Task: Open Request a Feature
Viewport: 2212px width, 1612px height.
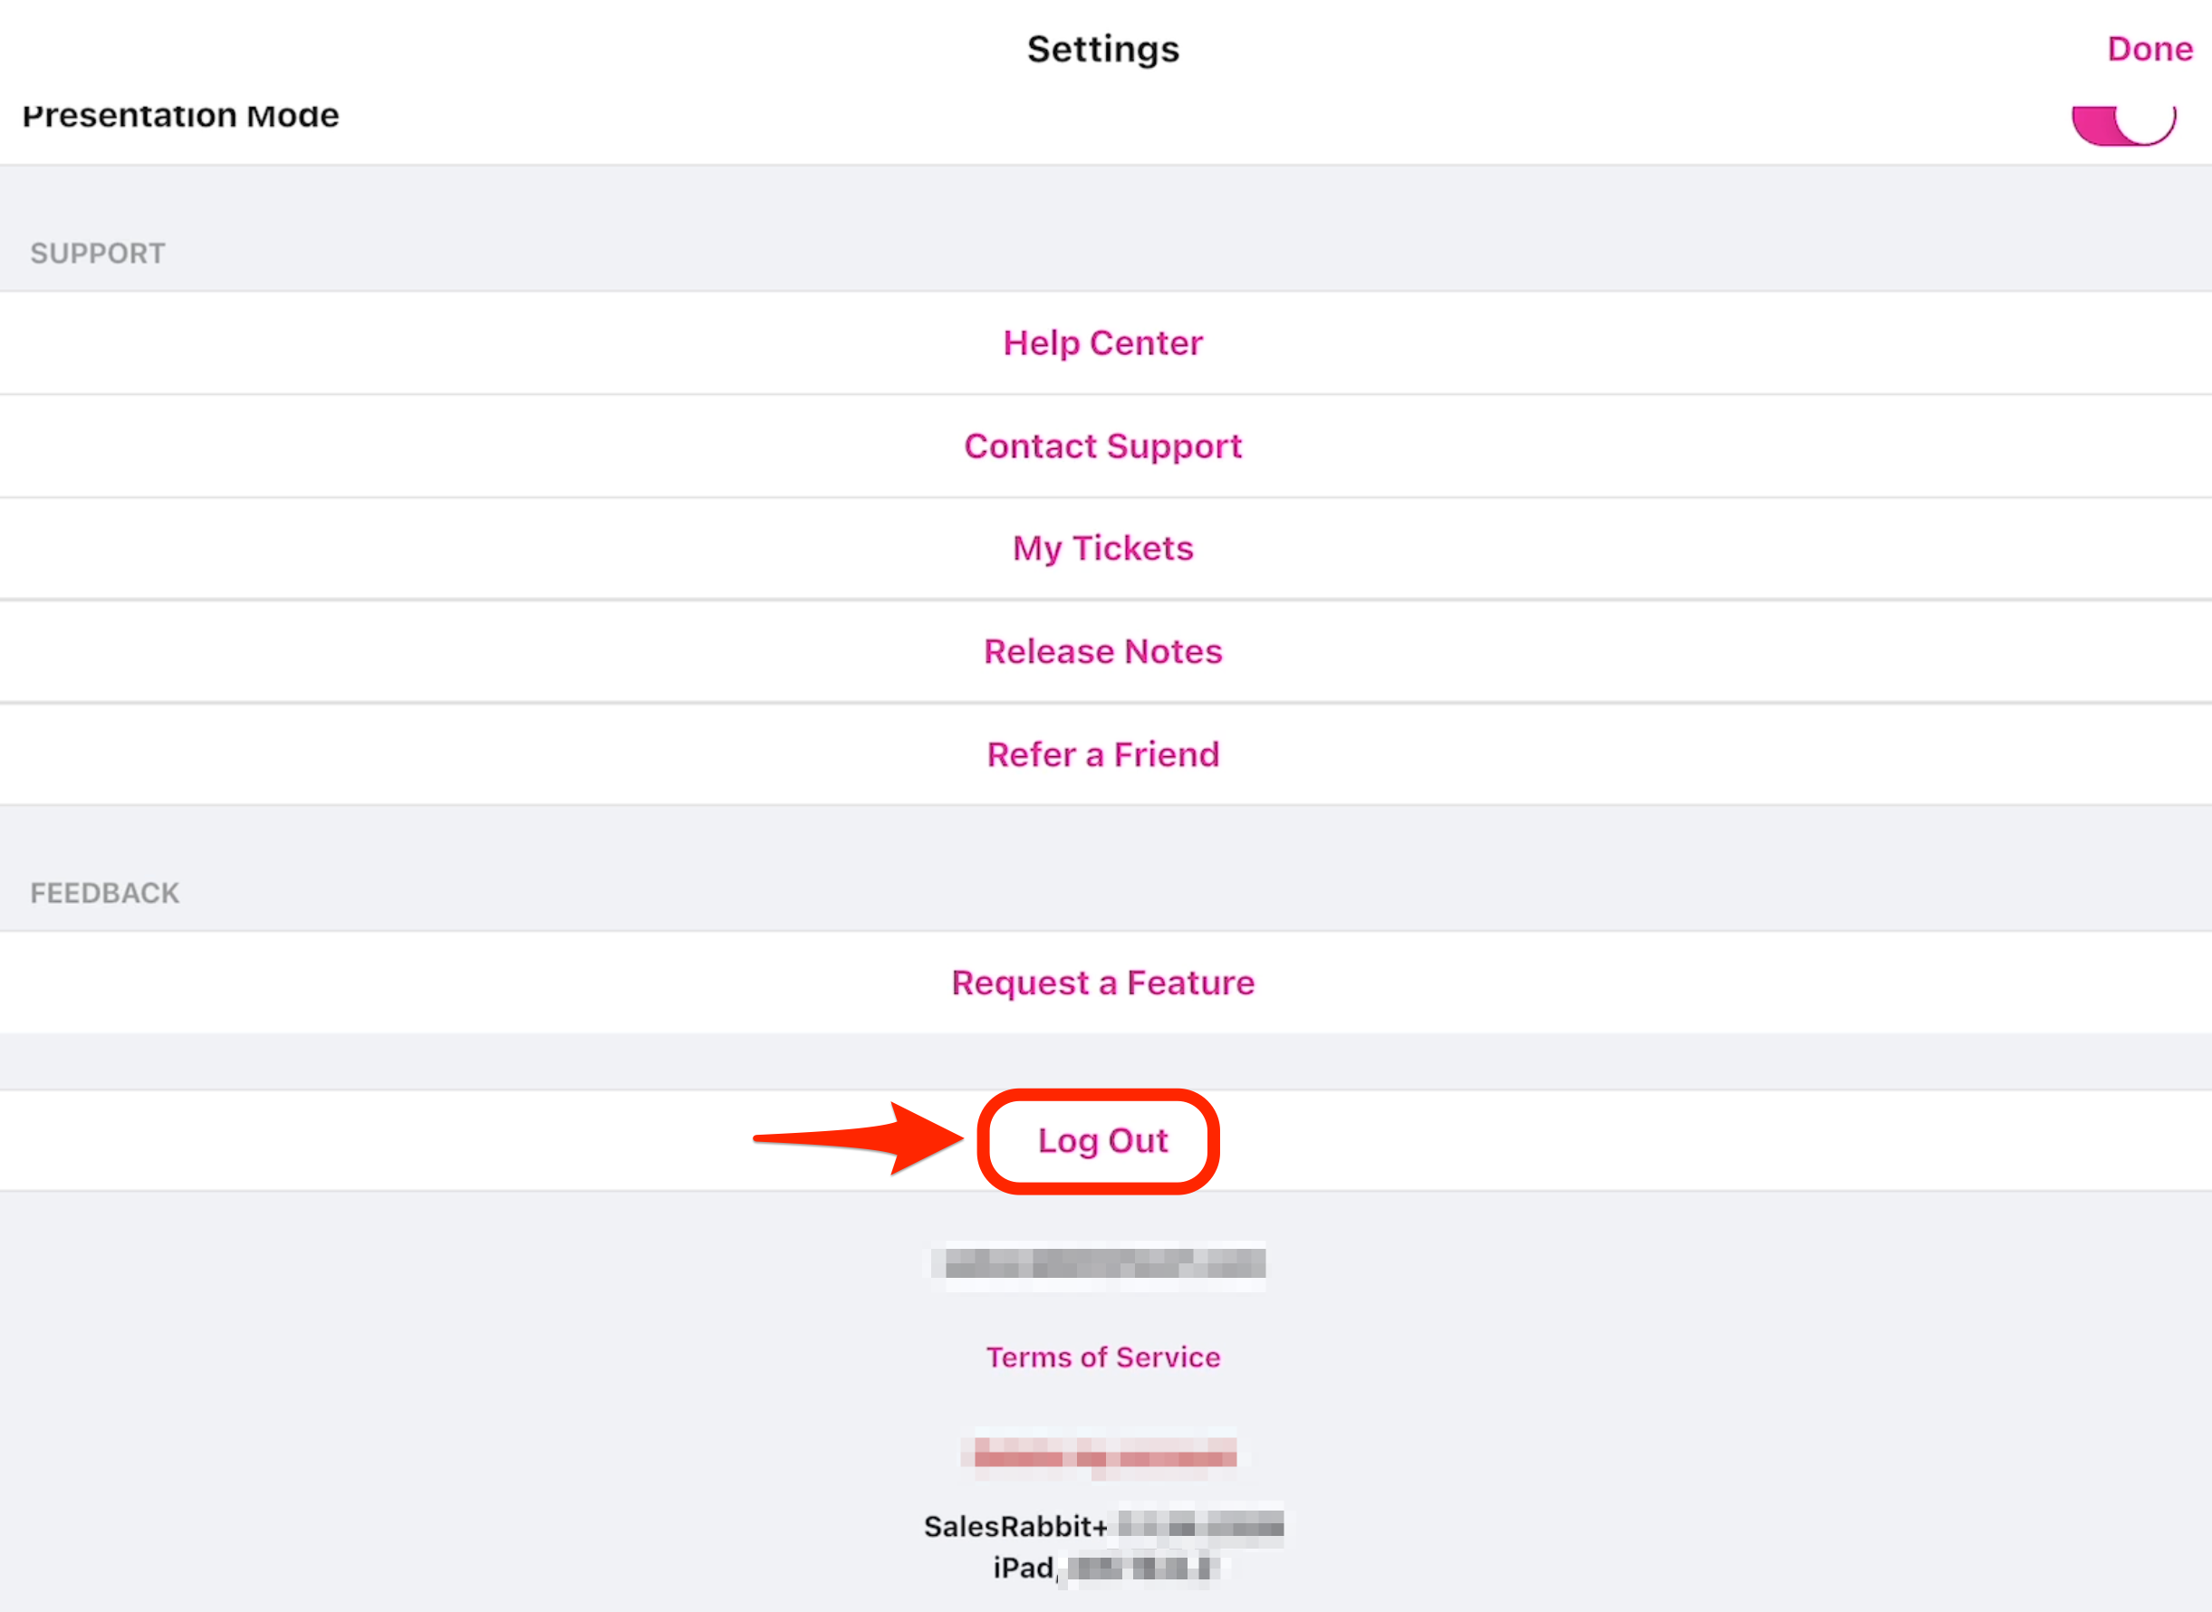Action: 1102,984
